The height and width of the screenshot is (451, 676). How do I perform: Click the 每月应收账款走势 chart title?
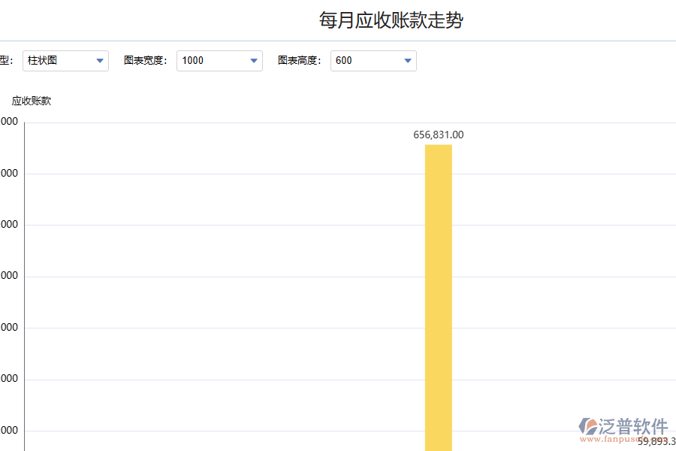391,20
